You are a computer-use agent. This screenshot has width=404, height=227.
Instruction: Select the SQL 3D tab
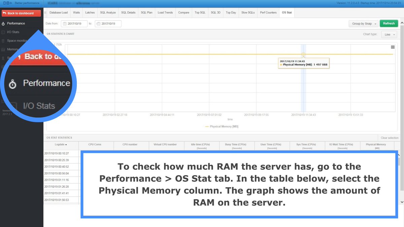pos(215,12)
